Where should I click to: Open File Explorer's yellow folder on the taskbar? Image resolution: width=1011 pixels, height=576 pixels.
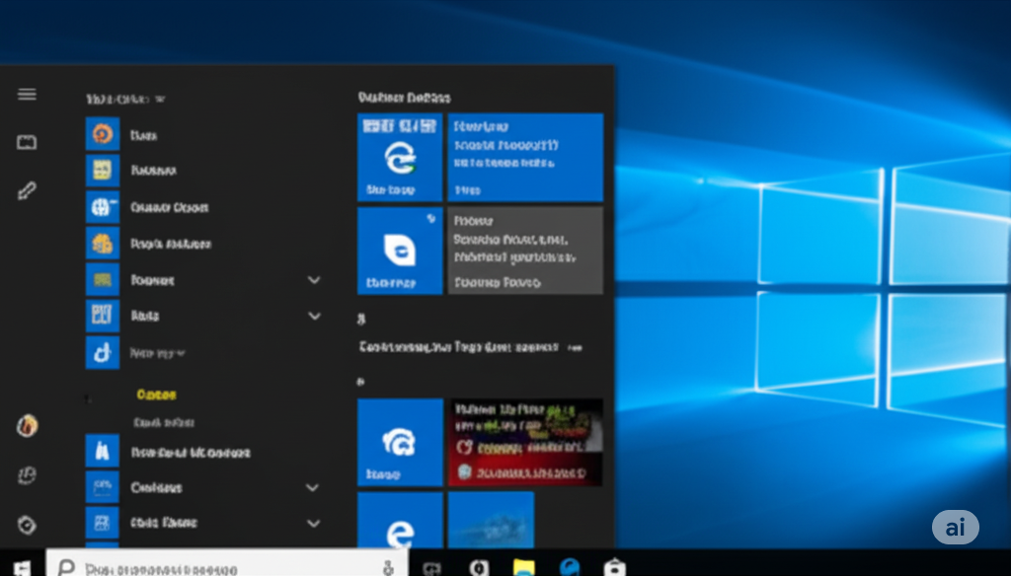[x=524, y=567]
